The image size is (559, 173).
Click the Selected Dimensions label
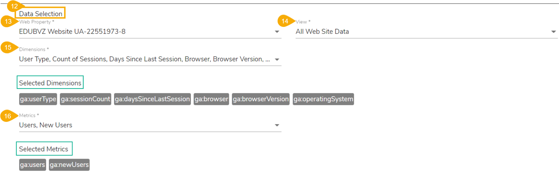pos(50,83)
